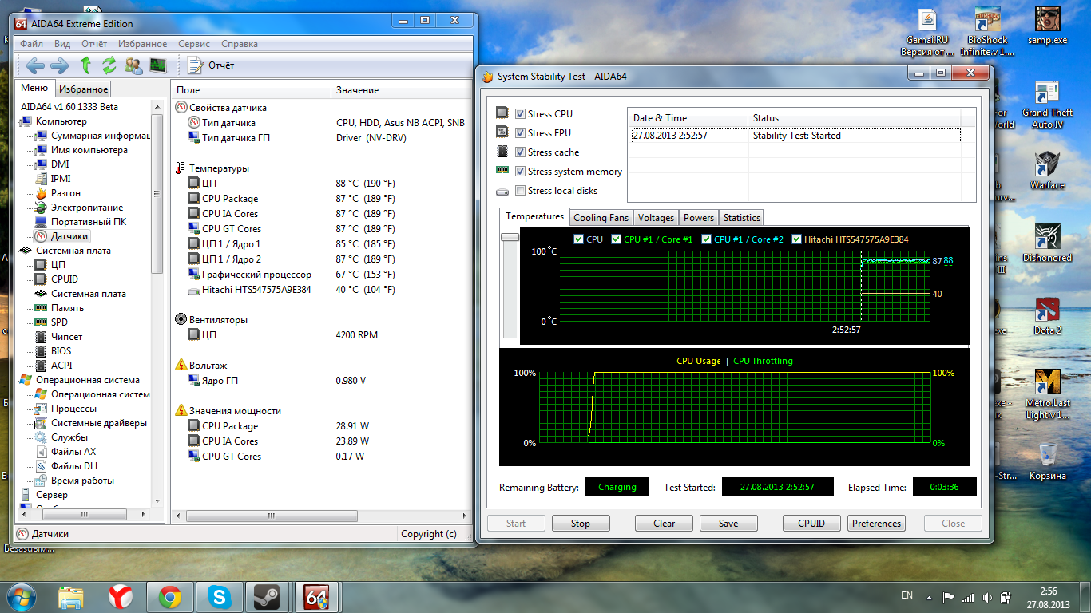Select Время работы in the left tree
The height and width of the screenshot is (613, 1091).
pyautogui.click(x=82, y=481)
